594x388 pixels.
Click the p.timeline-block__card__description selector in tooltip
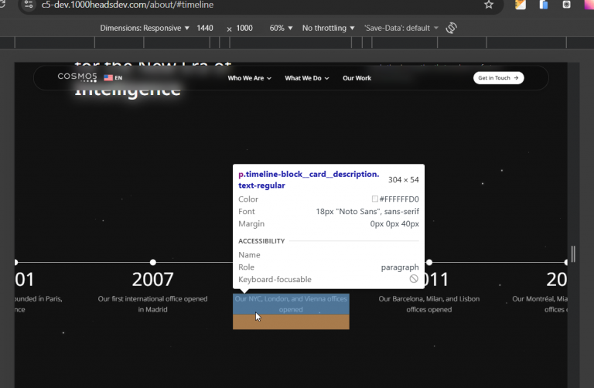(309, 180)
